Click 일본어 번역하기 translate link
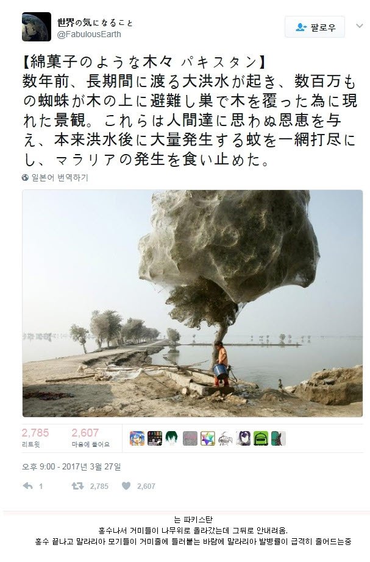Viewport: 370px width, 562px height. pyautogui.click(x=60, y=178)
